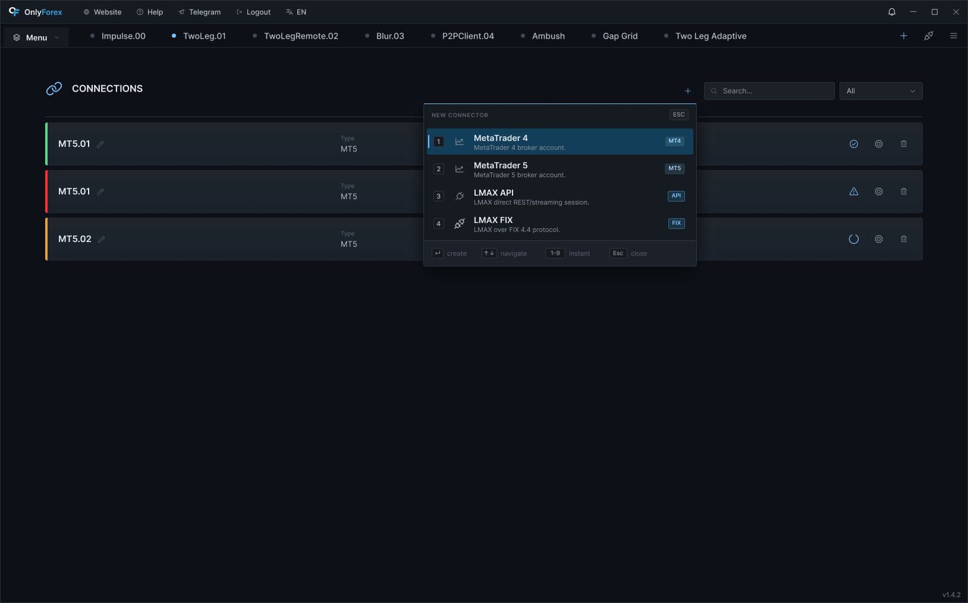Image resolution: width=968 pixels, height=603 pixels.
Task: Click loading spinner on MT5.02 row
Action: 854,239
